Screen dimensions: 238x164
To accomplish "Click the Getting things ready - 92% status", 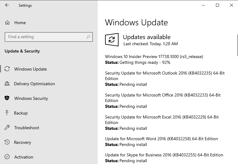I will point(145,63).
